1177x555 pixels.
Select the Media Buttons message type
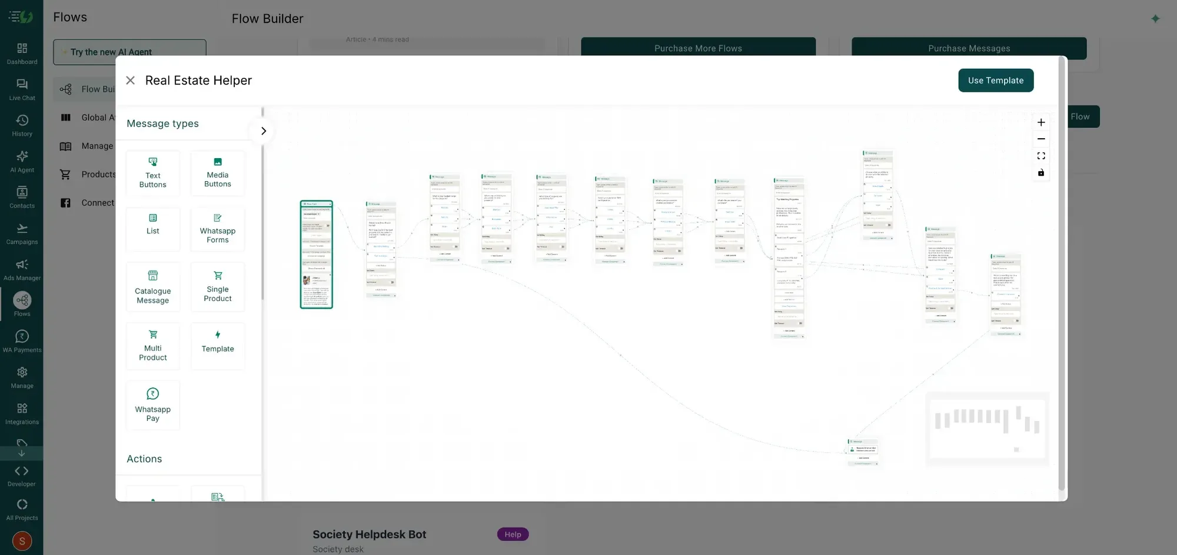point(218,173)
